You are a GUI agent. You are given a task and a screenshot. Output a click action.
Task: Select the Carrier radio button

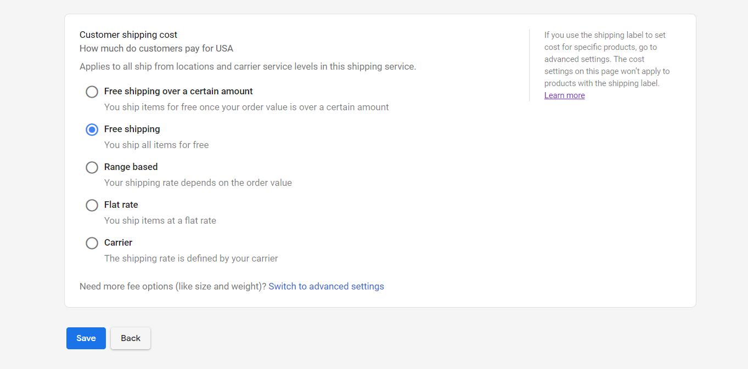pos(92,243)
